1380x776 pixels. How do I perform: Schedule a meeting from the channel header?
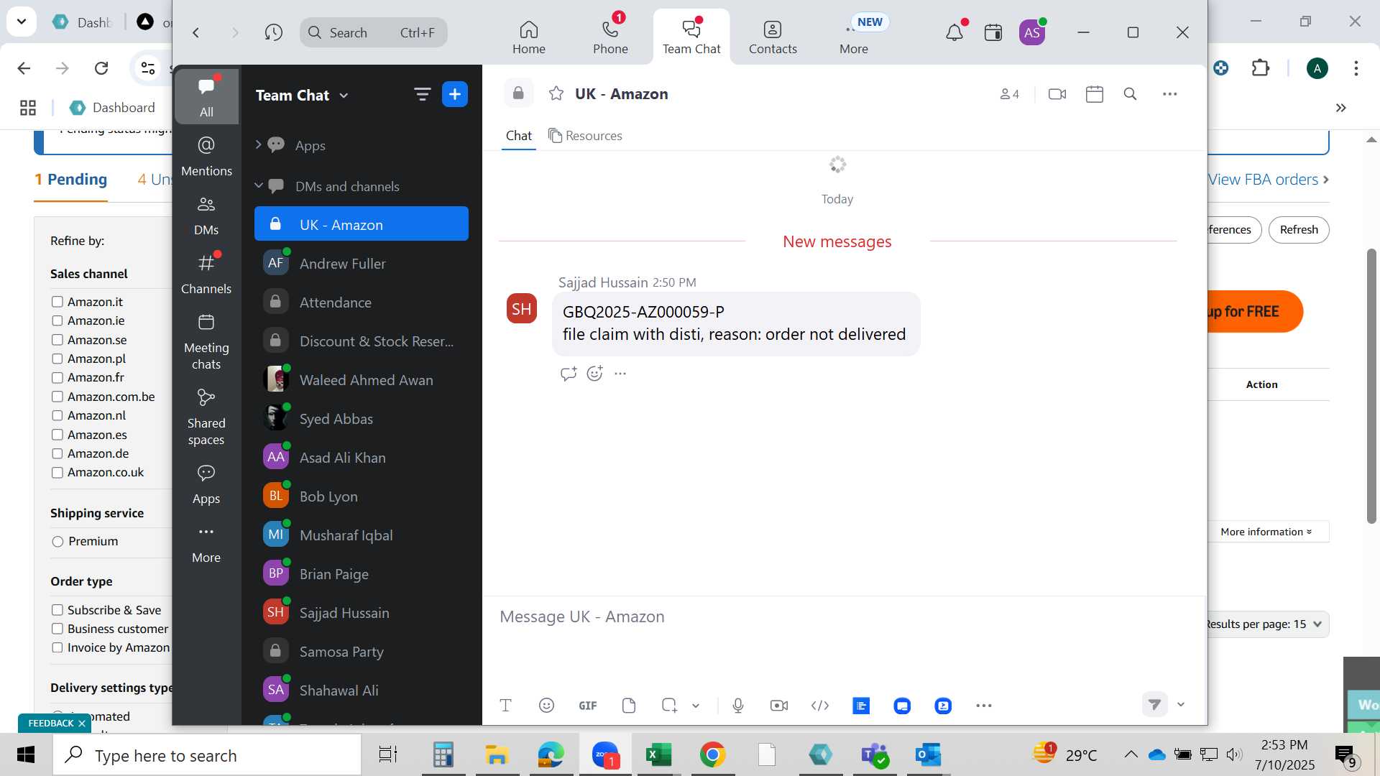click(1095, 94)
